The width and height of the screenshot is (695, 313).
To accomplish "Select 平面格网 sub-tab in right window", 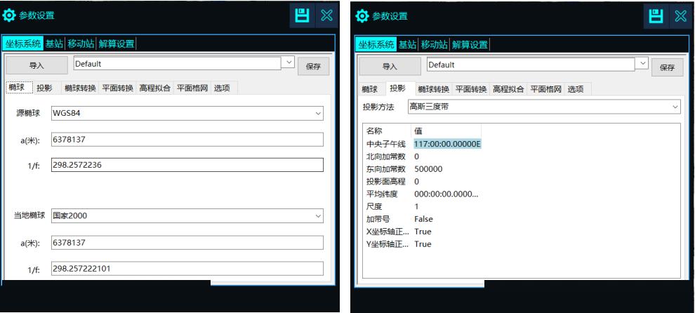I will click(546, 89).
